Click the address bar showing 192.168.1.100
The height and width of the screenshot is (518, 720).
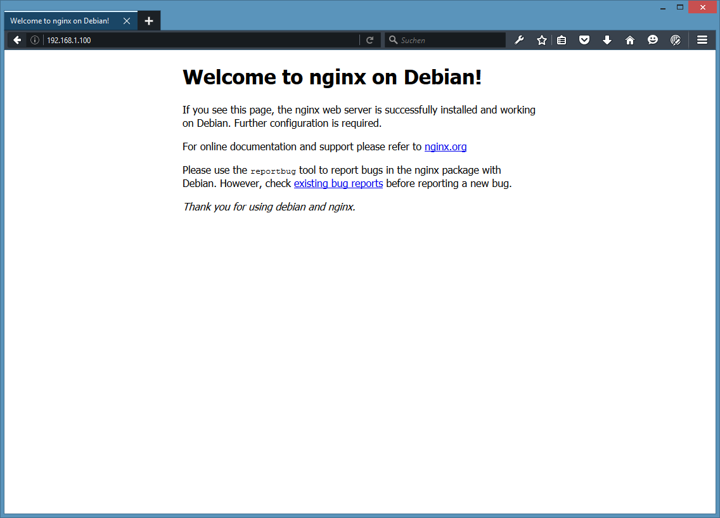(x=201, y=40)
